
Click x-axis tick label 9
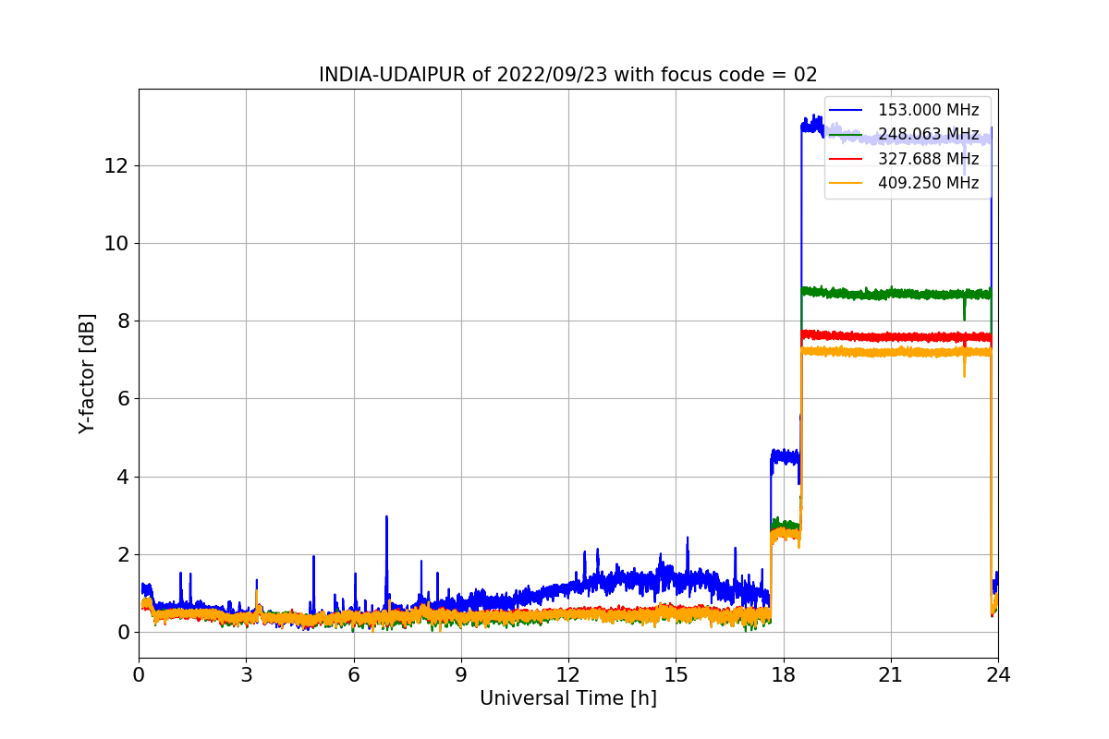461,674
